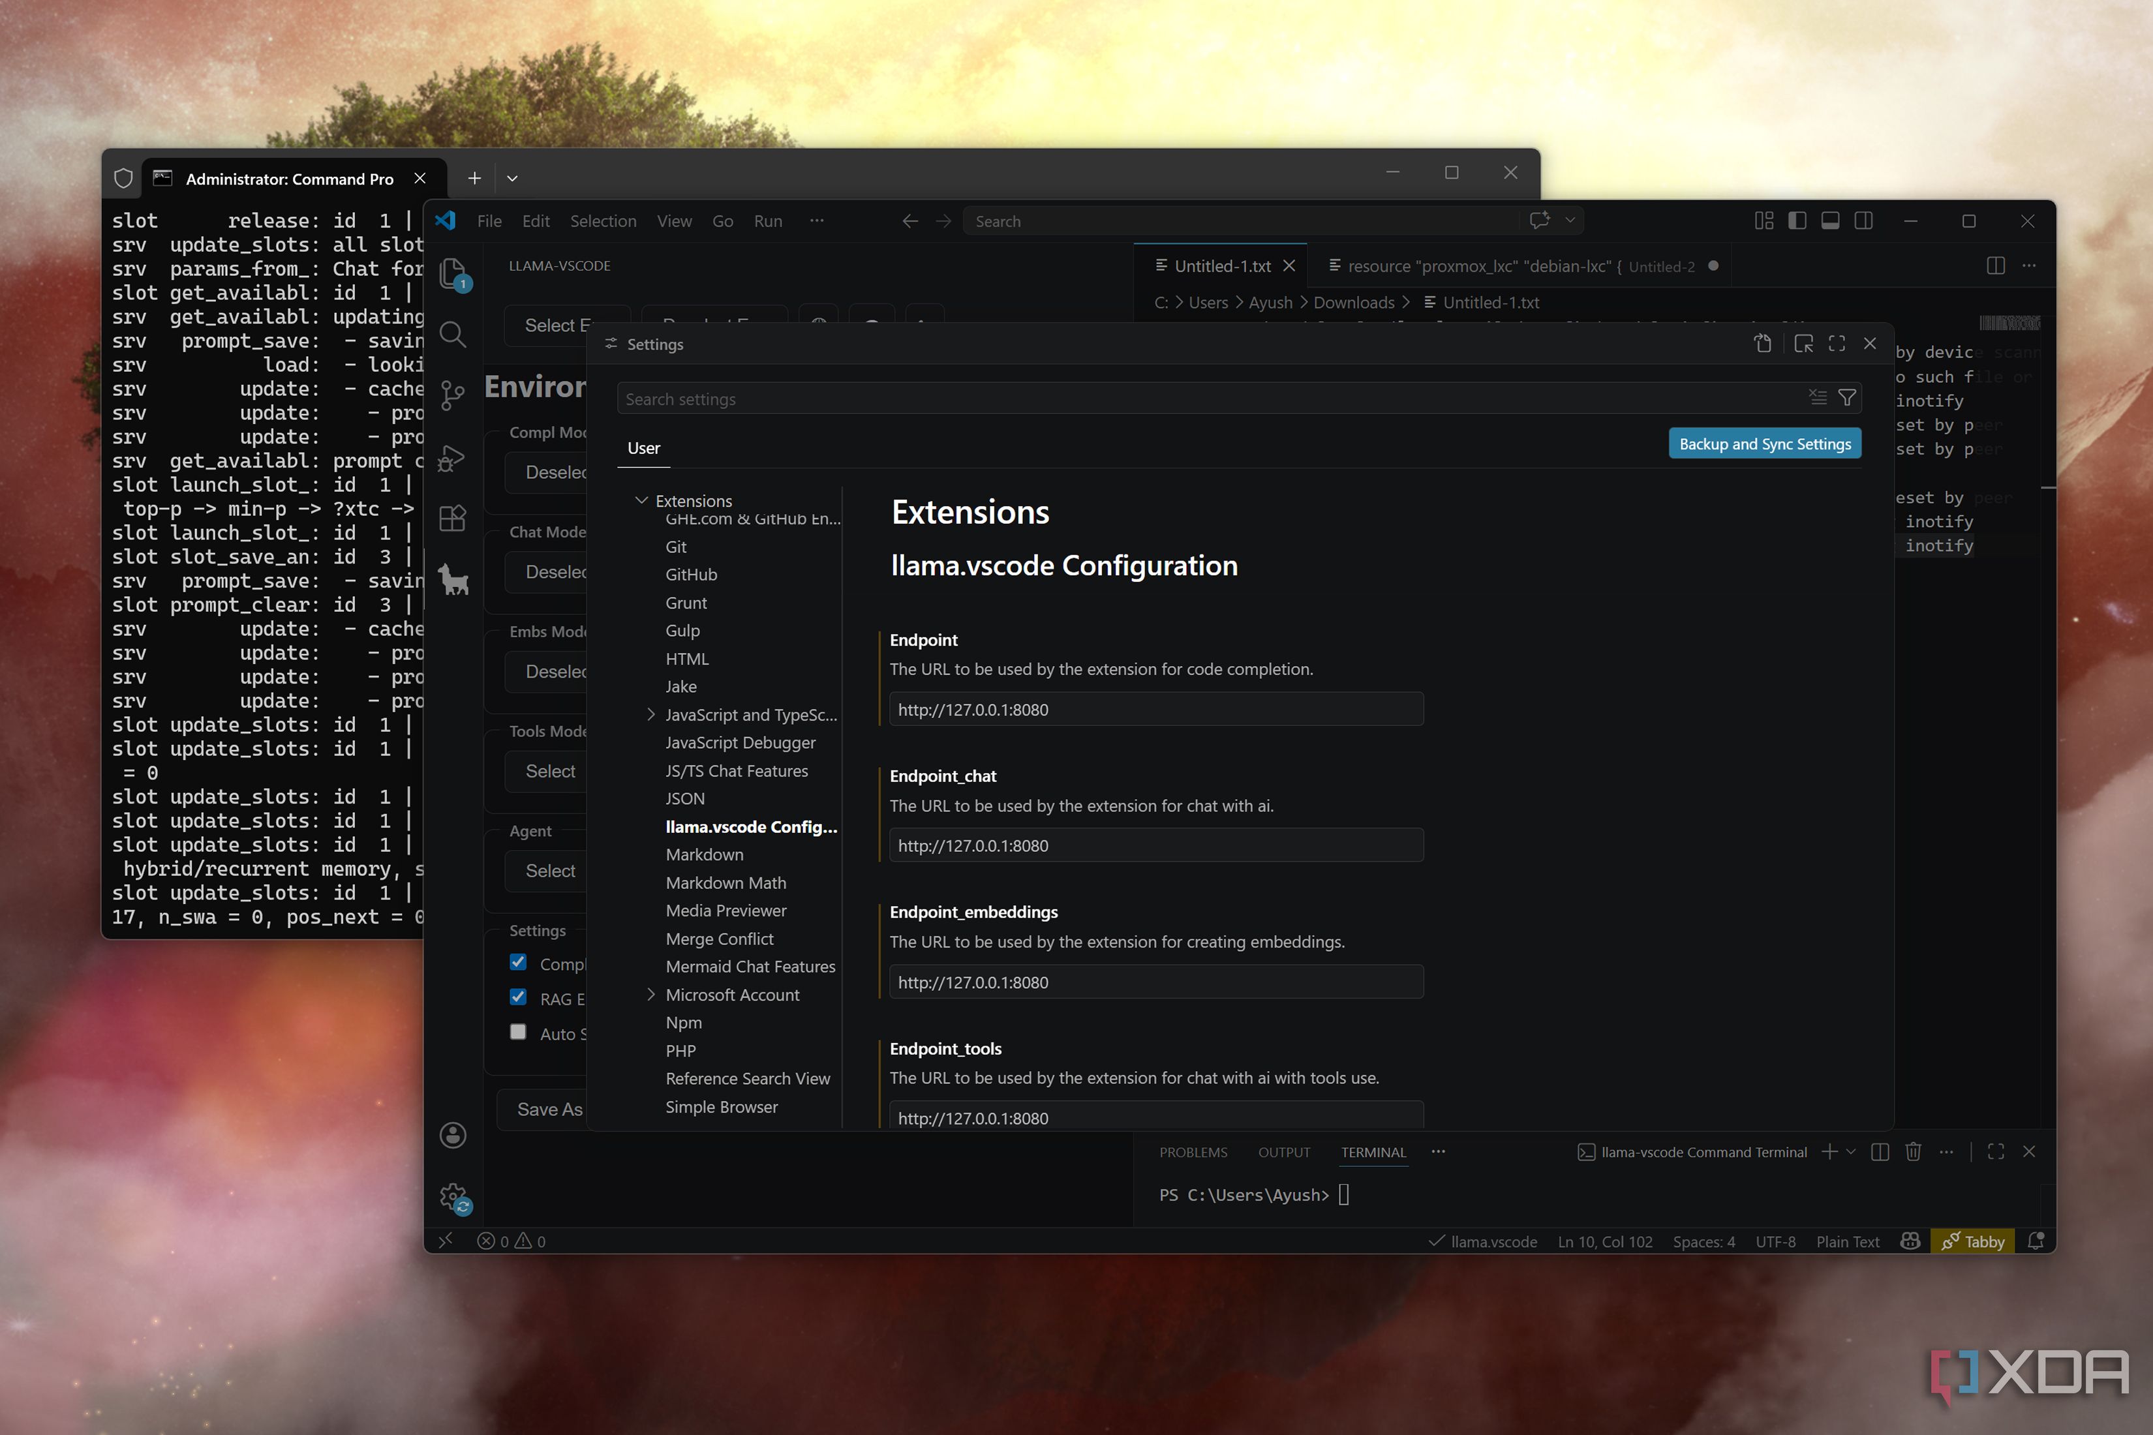Open the Search view in activity bar
Screen dimensions: 2153x1435
click(x=453, y=334)
